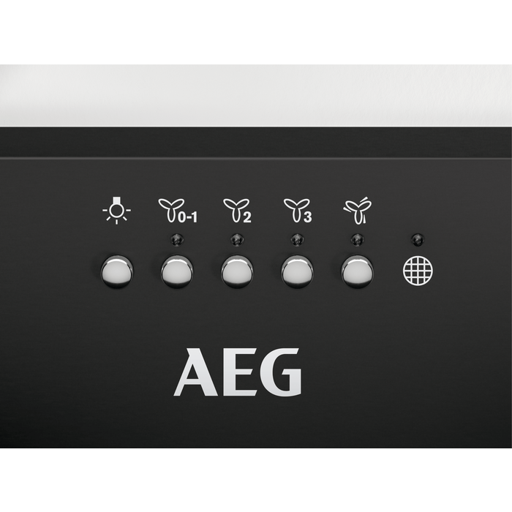Click the grease filter grid symbol
The height and width of the screenshot is (512, 512).
(418, 271)
